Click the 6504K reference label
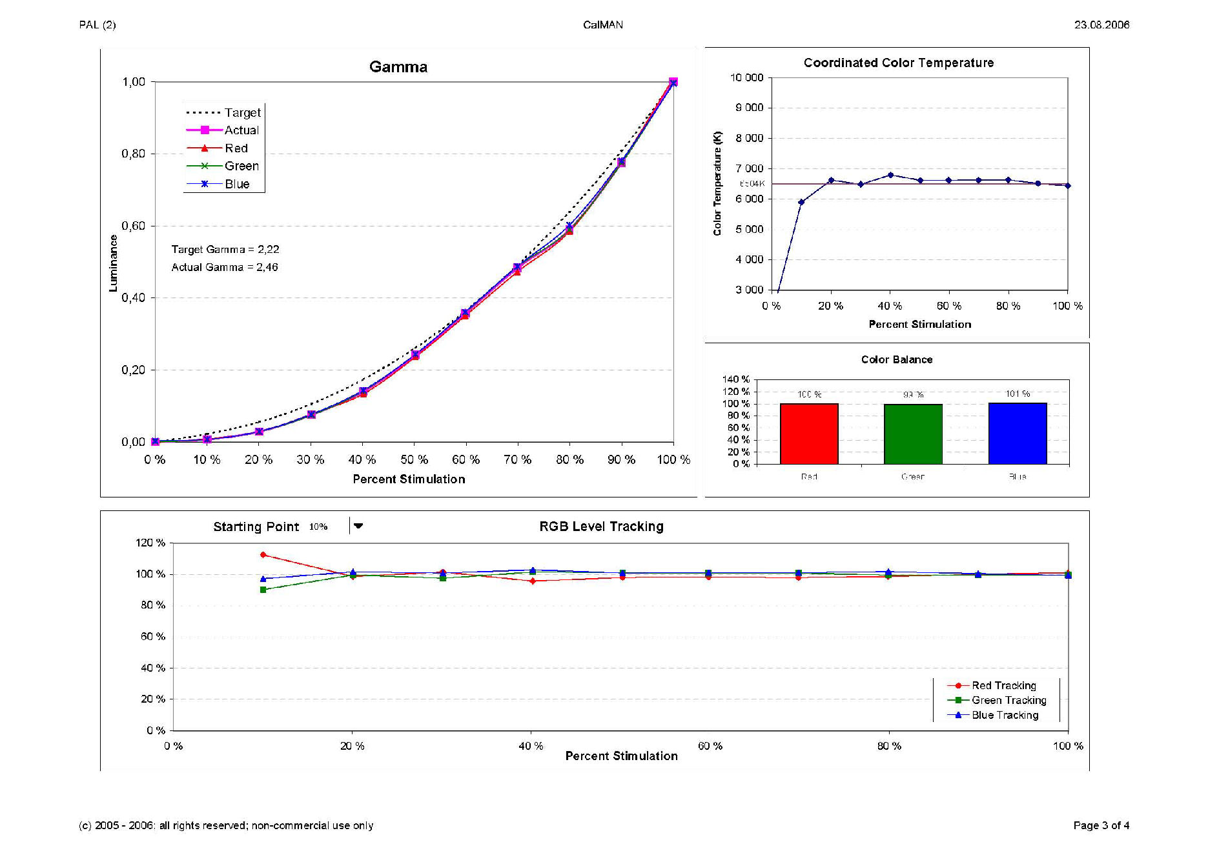Viewport: 1208px width, 853px height. 752,184
